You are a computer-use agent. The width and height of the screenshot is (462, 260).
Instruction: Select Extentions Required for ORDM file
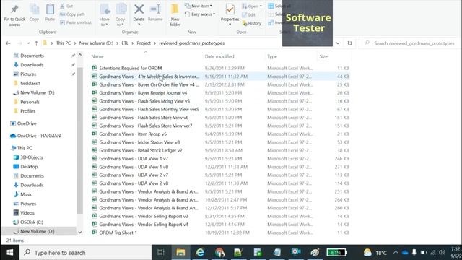(x=130, y=68)
